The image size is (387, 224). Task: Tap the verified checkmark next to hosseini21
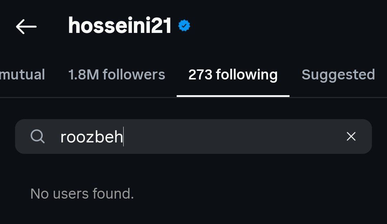coord(184,26)
